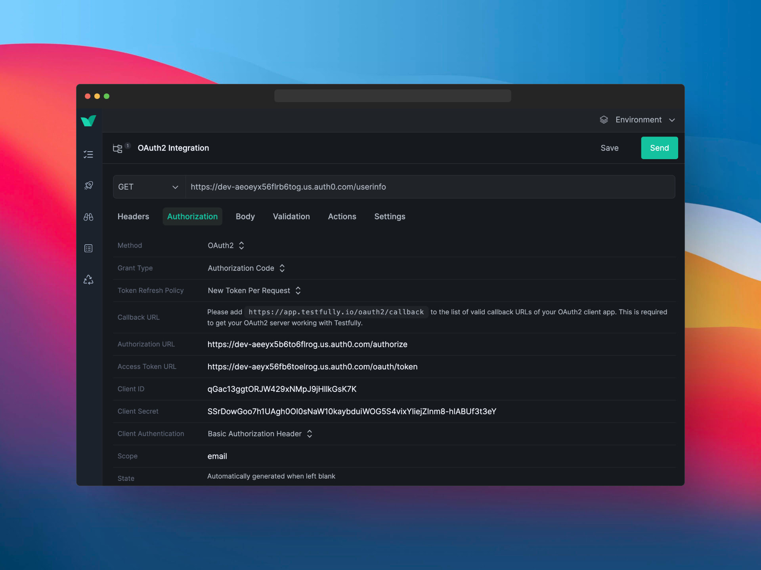
Task: Change the Method OAuth2 selector
Action: coord(226,245)
